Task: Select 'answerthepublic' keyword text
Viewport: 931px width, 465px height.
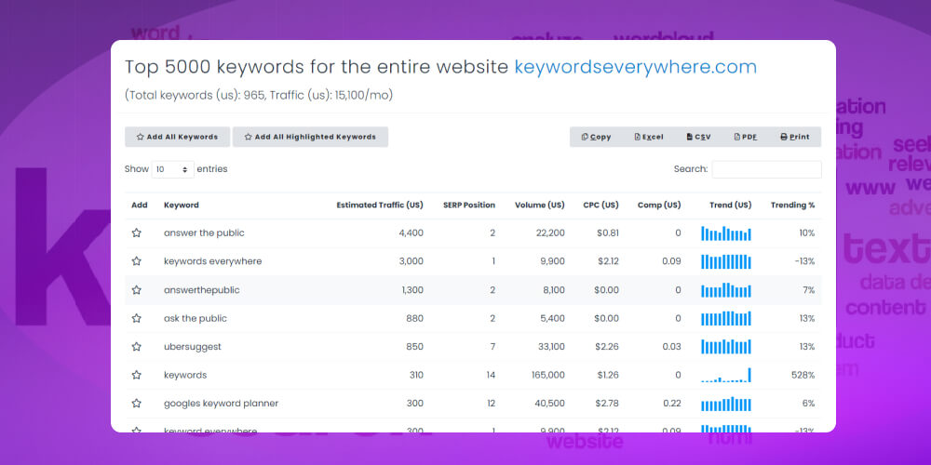Action: pyautogui.click(x=201, y=290)
